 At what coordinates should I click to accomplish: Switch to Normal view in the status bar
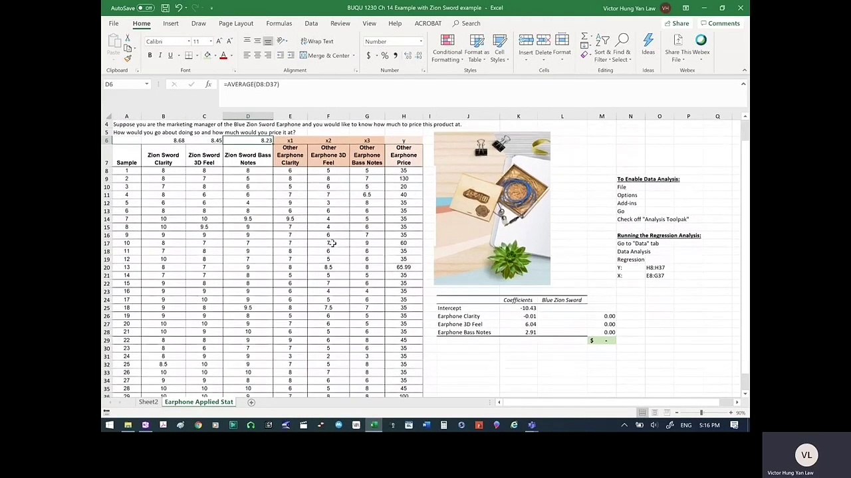(642, 412)
